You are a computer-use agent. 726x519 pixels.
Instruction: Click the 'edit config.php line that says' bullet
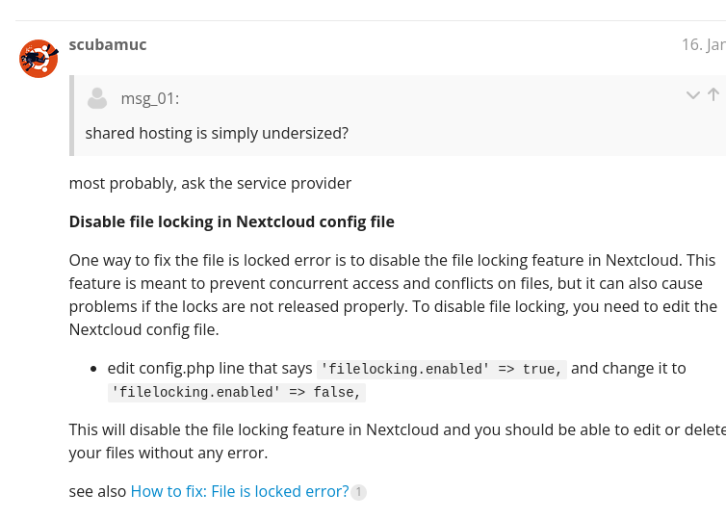(210, 369)
